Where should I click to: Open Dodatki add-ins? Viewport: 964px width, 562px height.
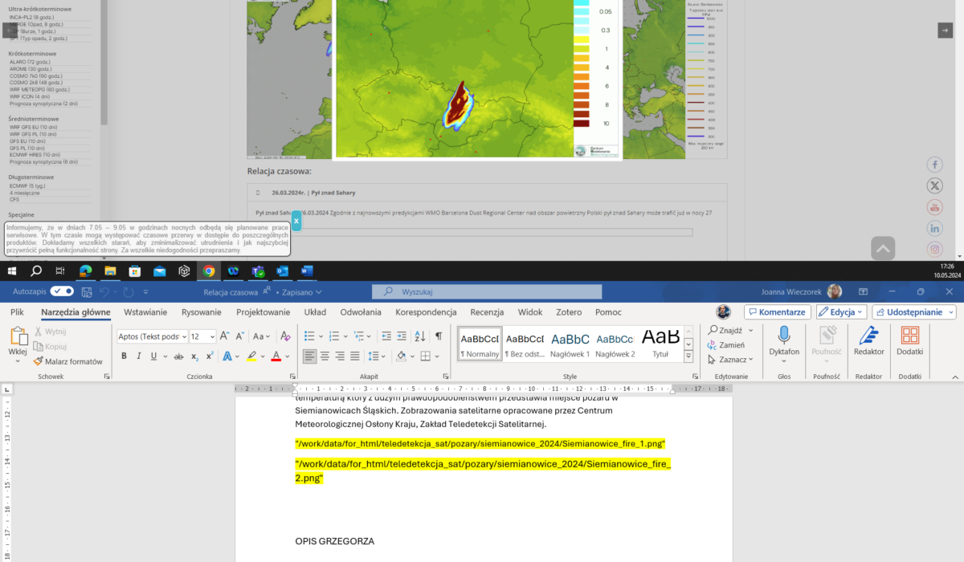[x=909, y=341]
